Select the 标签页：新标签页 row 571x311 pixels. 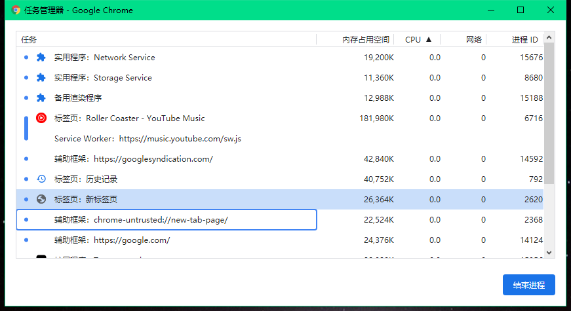[280, 199]
